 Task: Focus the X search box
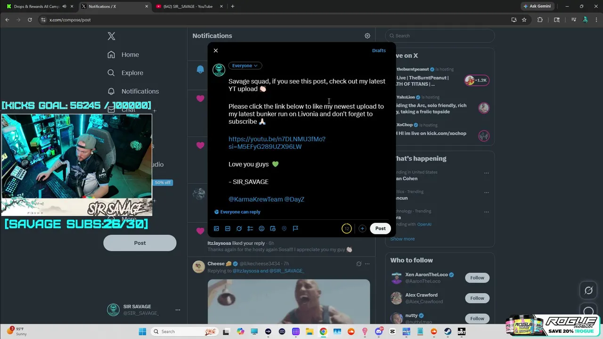tap(440, 36)
